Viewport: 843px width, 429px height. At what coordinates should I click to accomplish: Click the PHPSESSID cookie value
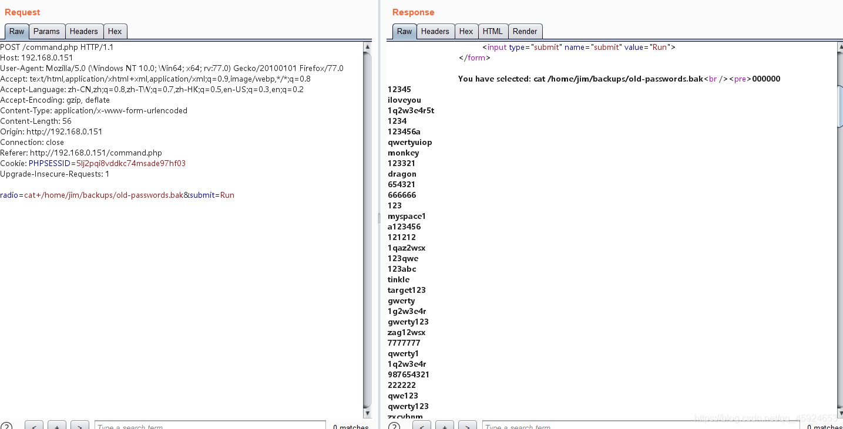click(x=131, y=163)
